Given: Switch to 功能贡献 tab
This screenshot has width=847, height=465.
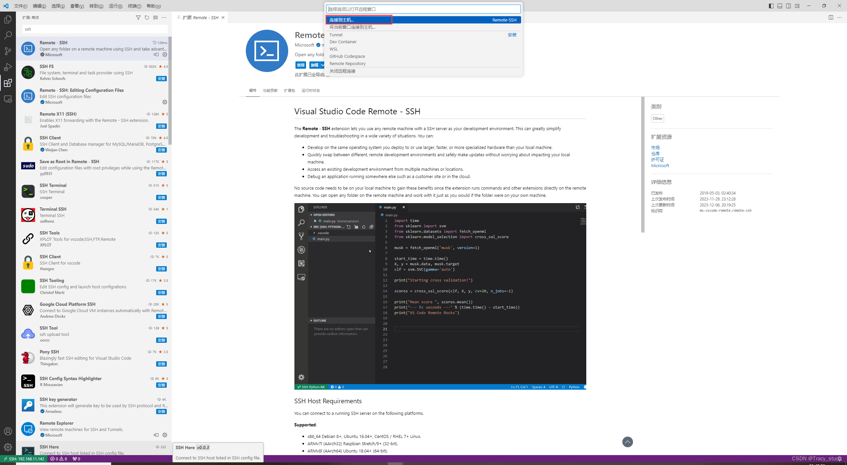Looking at the screenshot, I should point(270,90).
